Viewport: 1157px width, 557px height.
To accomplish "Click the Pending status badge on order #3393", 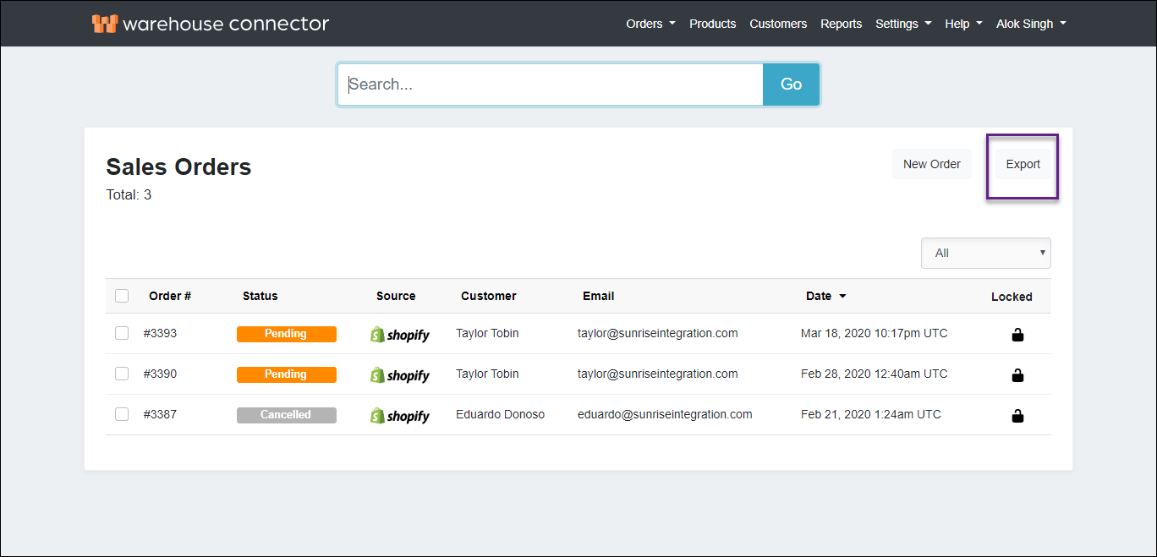I will [286, 334].
